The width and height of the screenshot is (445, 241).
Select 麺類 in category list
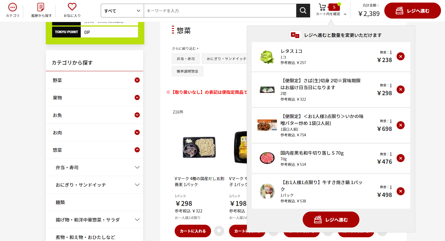[x=60, y=202]
